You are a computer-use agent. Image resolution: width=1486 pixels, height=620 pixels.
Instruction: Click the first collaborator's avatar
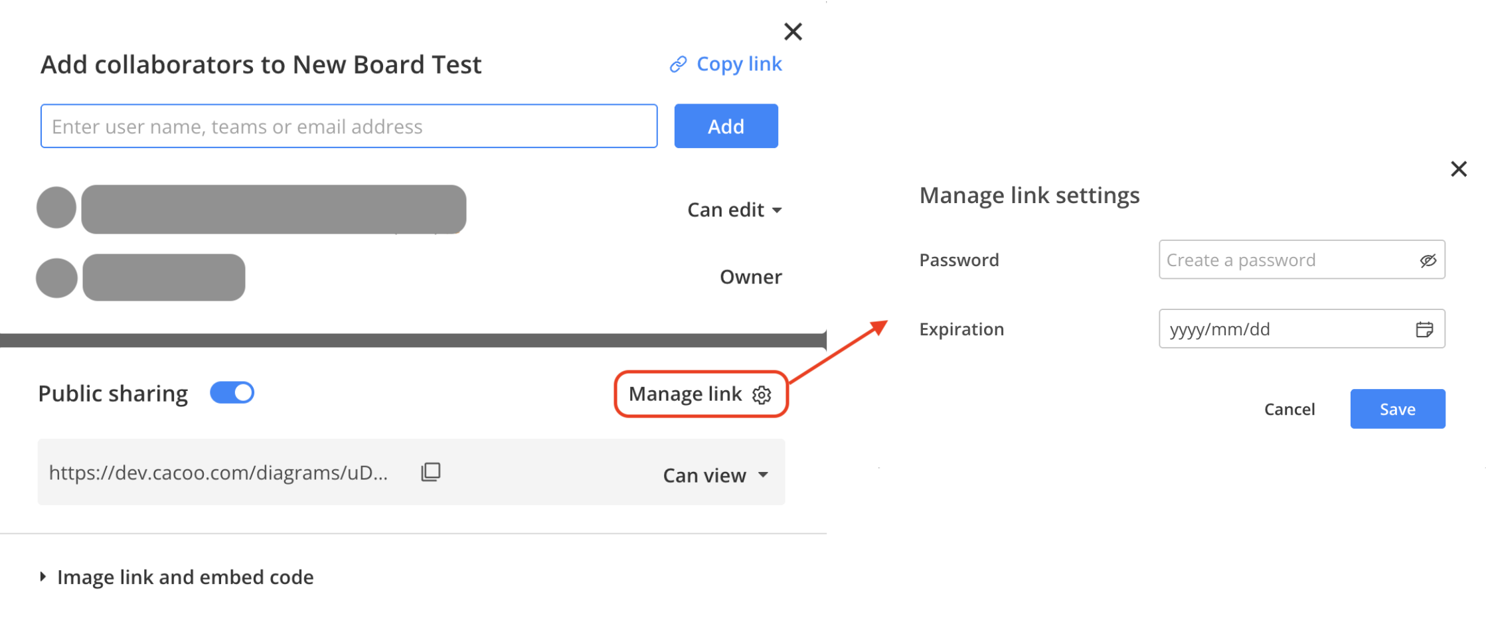point(56,207)
